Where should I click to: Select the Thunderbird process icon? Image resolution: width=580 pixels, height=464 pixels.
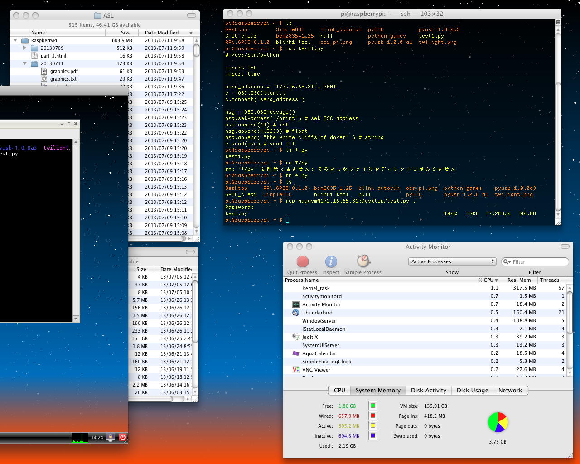pyautogui.click(x=296, y=313)
